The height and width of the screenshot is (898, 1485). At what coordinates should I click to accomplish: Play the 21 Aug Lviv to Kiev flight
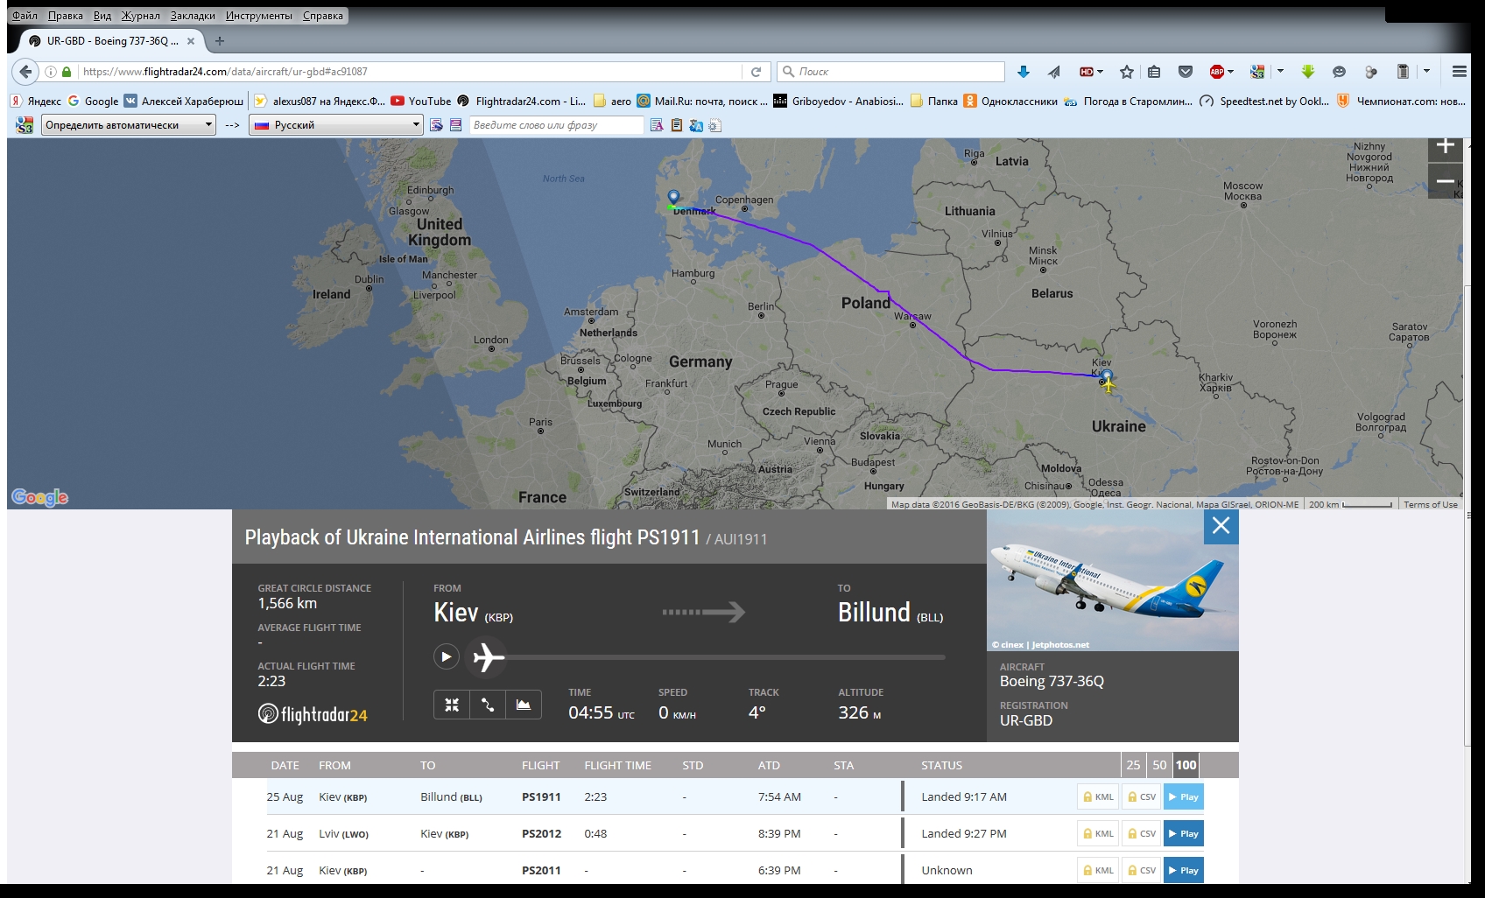coord(1183,833)
